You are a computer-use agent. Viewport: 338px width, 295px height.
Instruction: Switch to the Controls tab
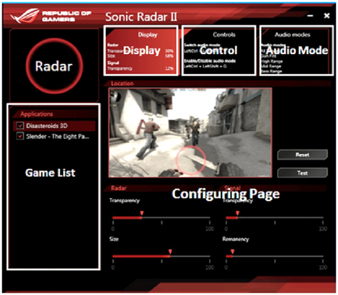pyautogui.click(x=218, y=50)
